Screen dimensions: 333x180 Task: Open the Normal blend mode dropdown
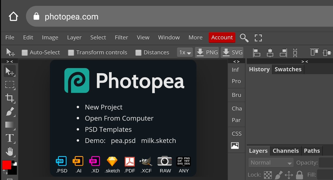click(271, 163)
